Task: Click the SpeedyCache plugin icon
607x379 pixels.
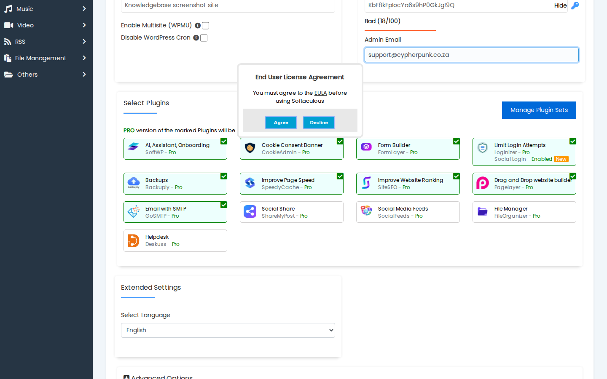Action: tap(250, 183)
